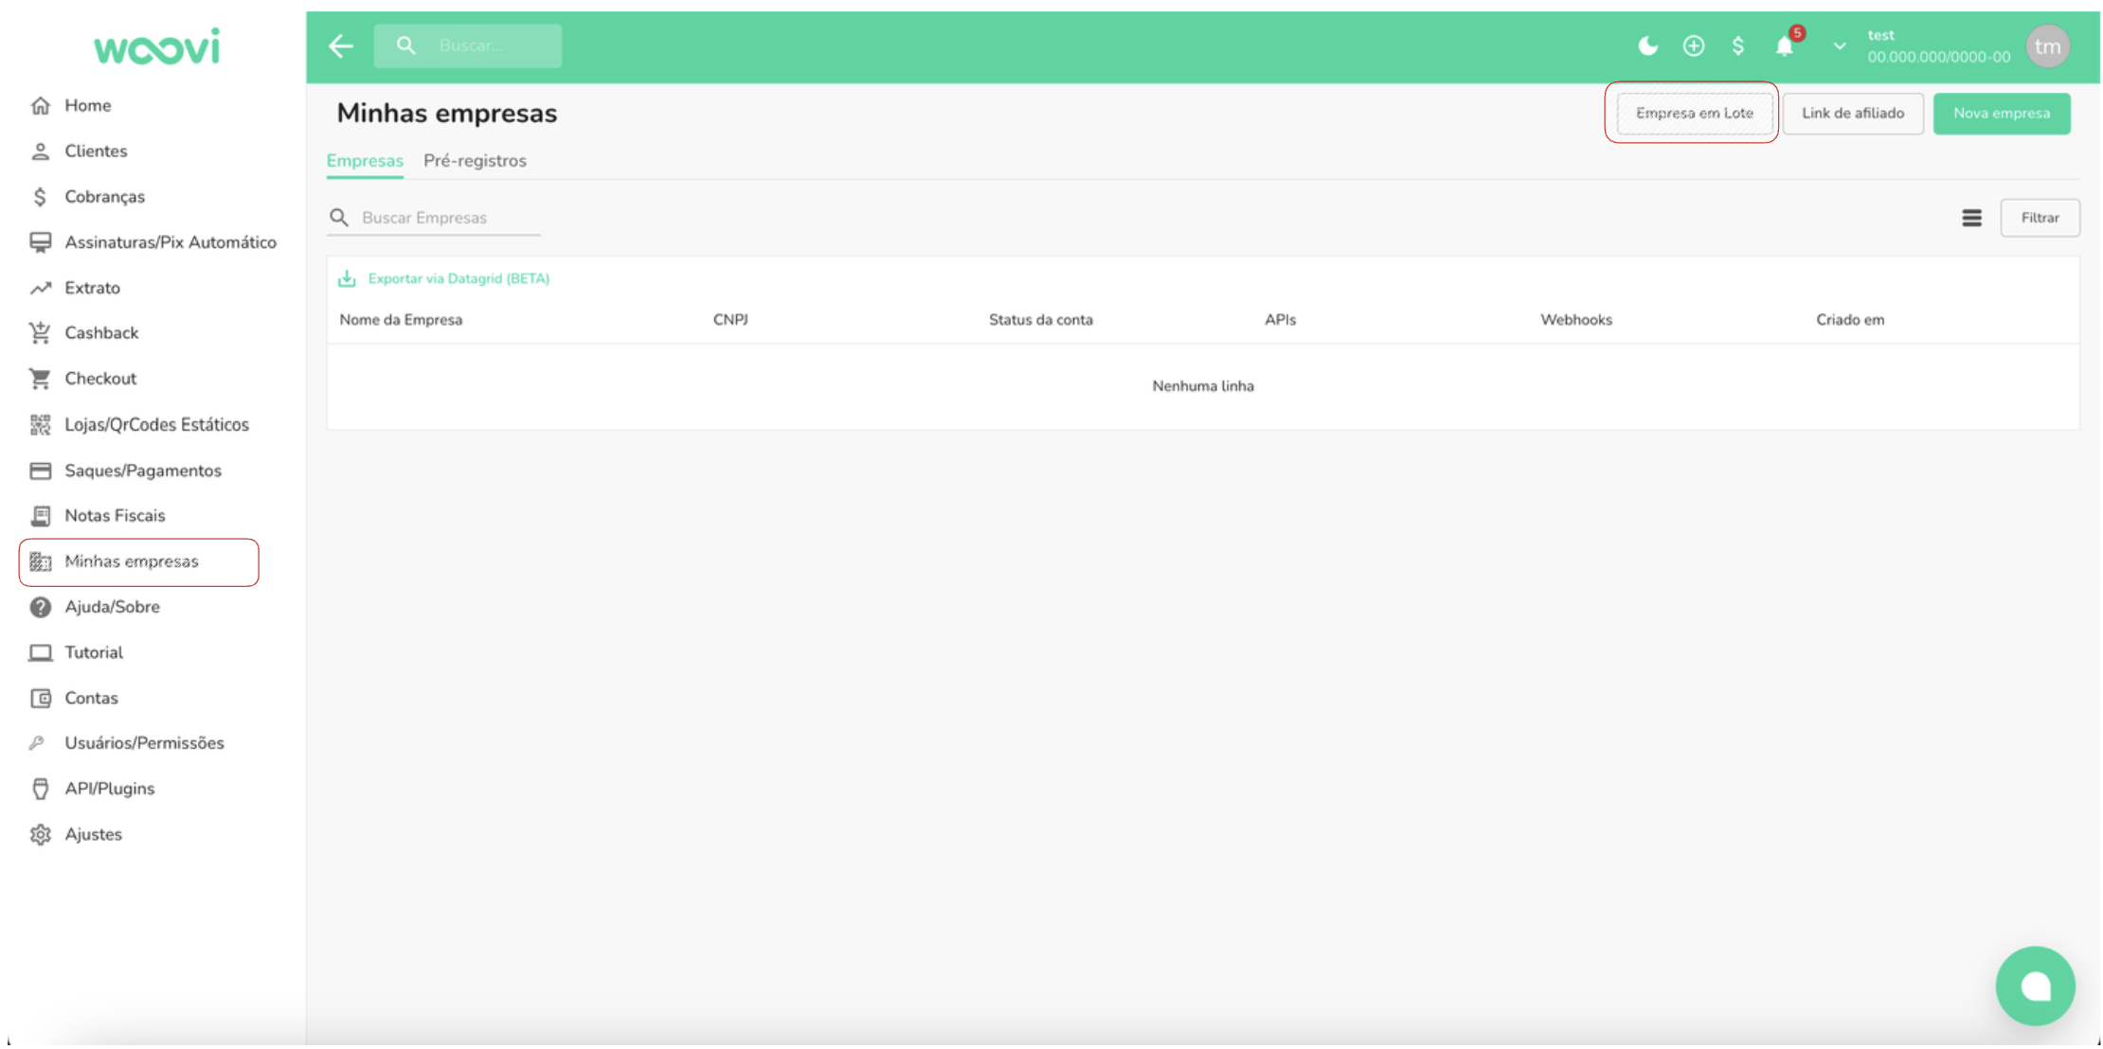
Task: Click the plus circle icon in header
Action: pos(1693,45)
